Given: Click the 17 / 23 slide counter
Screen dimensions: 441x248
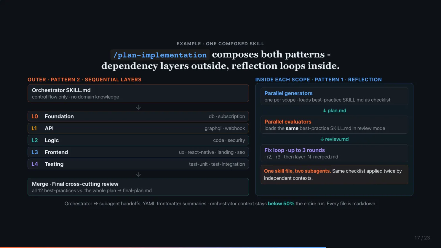Looking at the screenshot, I should (x=422, y=238).
